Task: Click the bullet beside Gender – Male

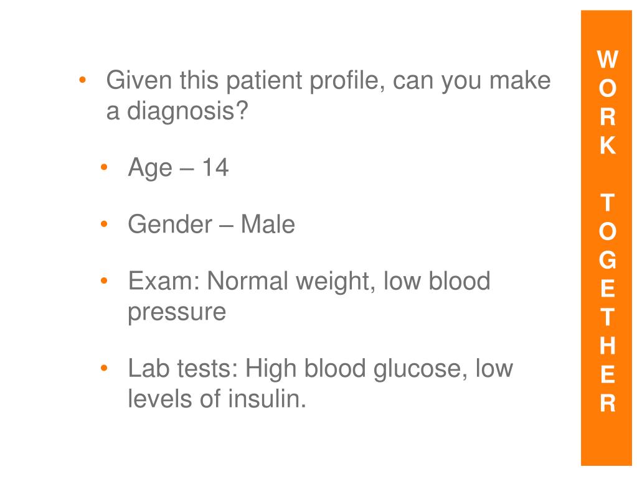Action: (x=104, y=223)
